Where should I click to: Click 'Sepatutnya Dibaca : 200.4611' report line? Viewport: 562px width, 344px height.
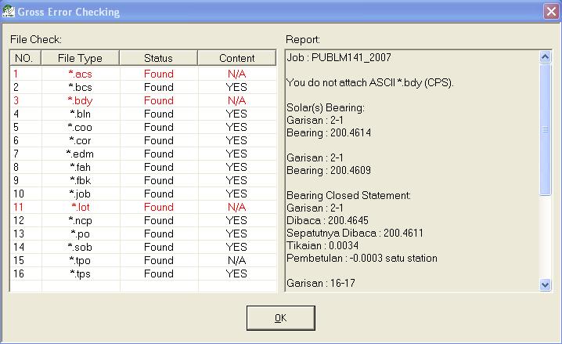click(x=355, y=234)
